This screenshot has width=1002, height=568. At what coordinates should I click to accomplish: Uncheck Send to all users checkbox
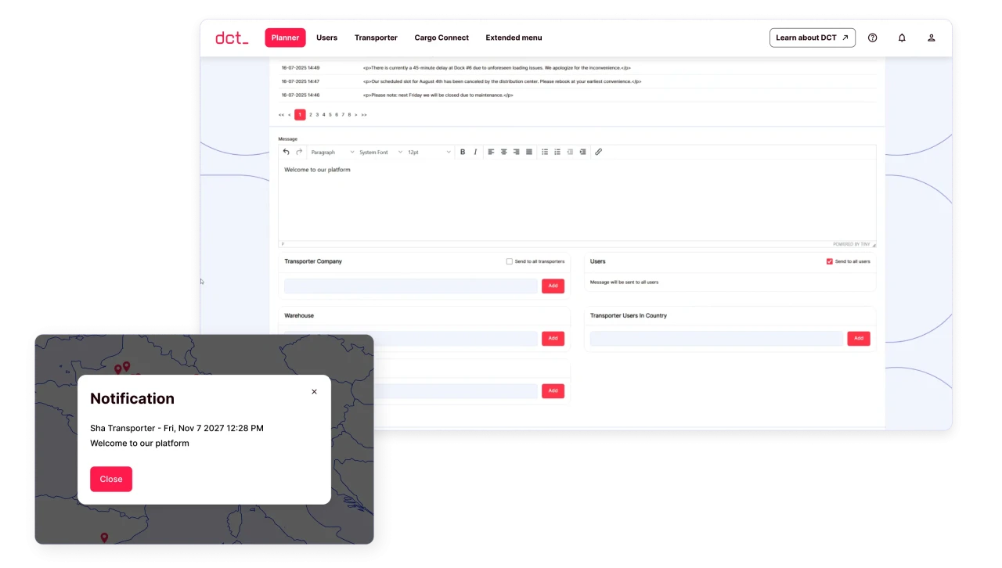830,261
